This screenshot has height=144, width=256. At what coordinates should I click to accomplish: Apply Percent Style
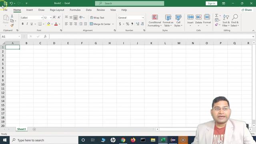pos(128,24)
